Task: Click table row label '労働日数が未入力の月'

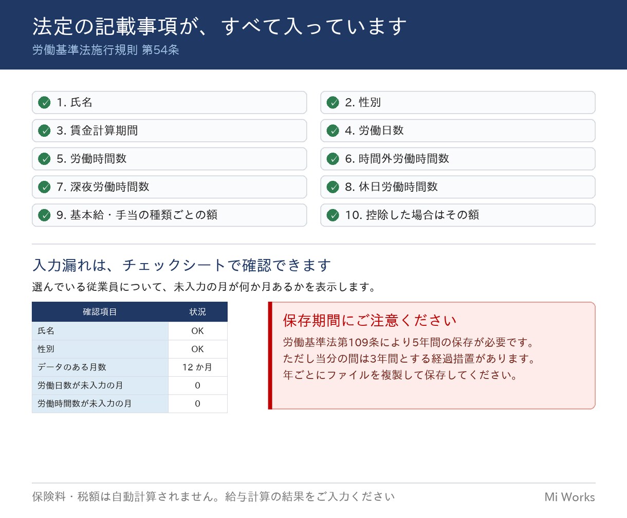Action: [100, 385]
